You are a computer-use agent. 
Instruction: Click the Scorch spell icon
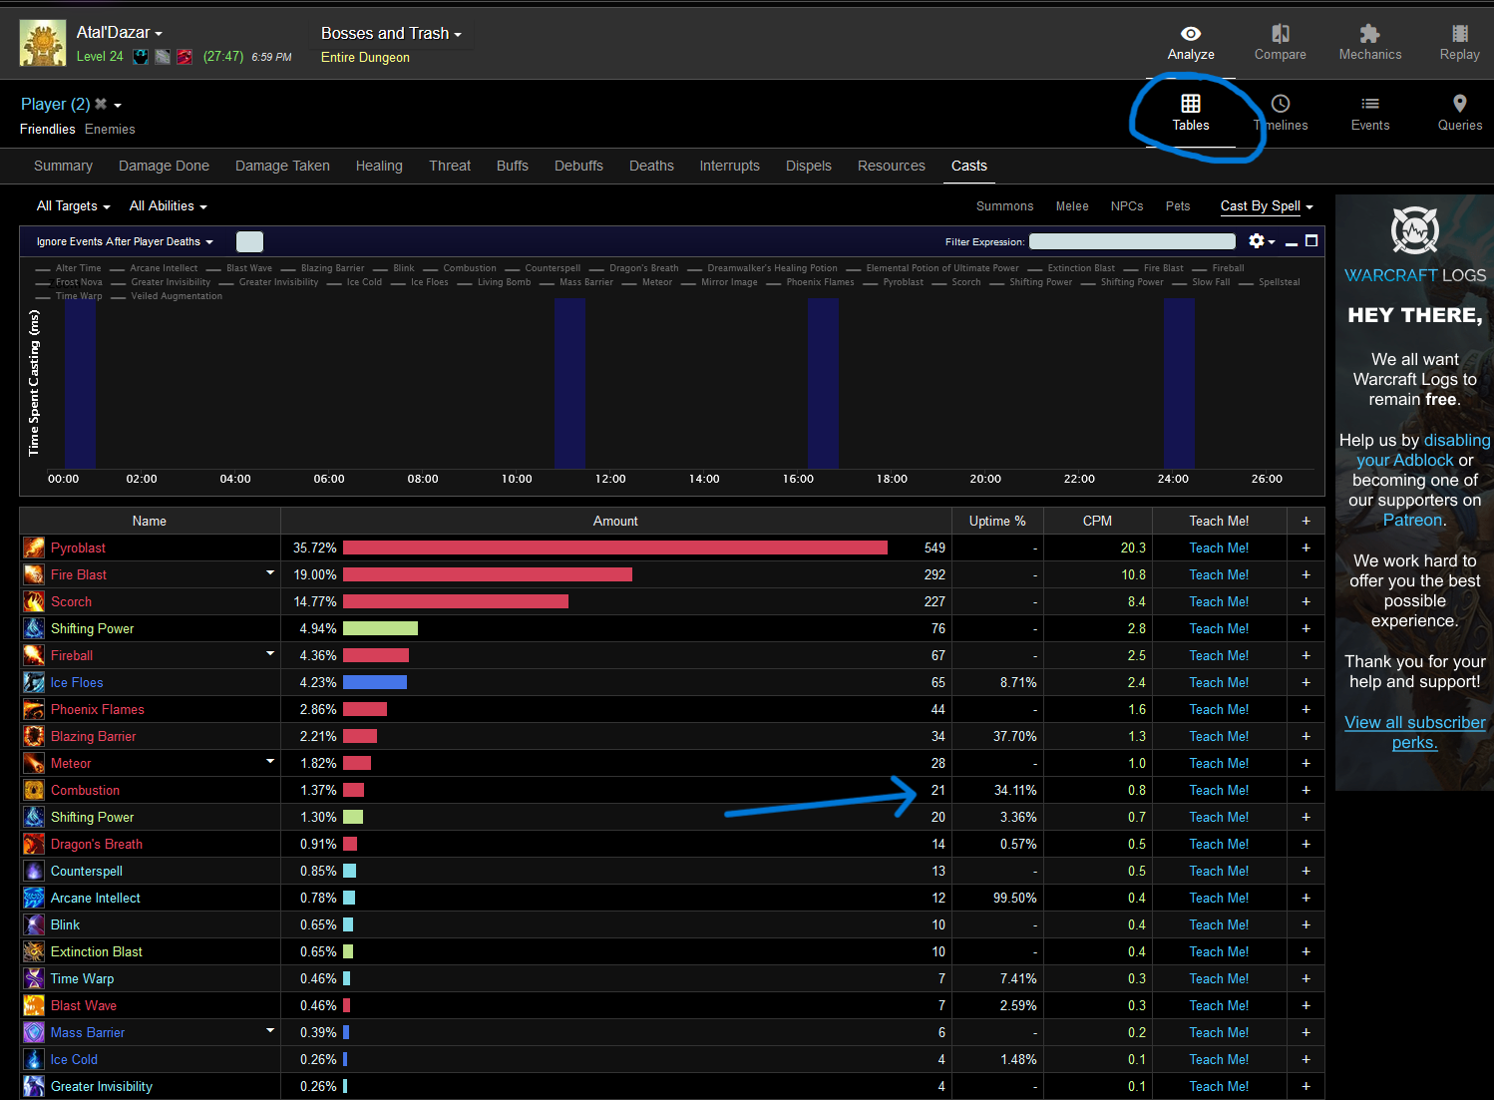point(34,601)
